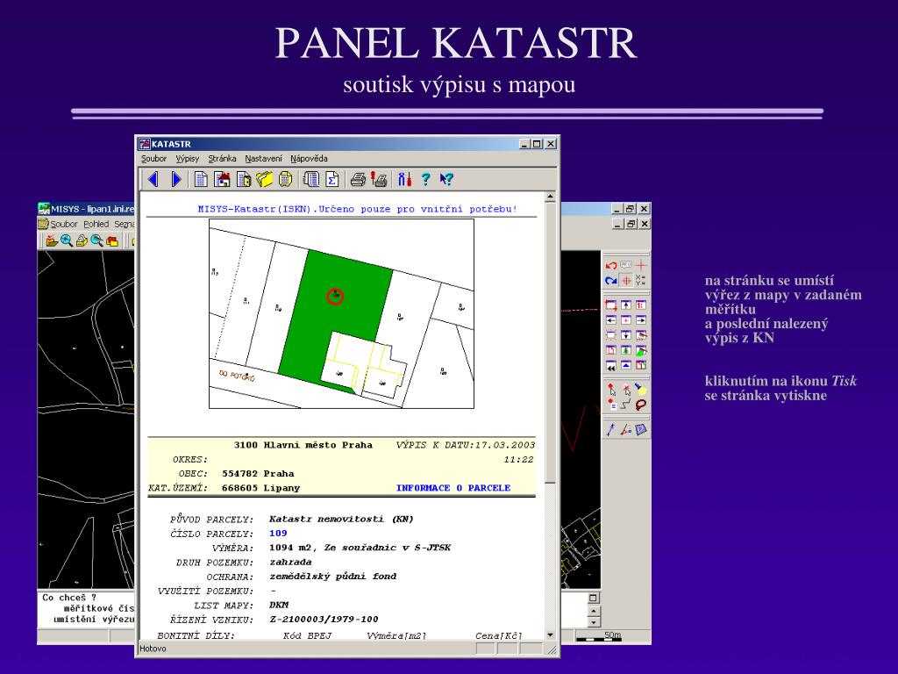Click the scroll-down arrow of KATASTR scrollbar
This screenshot has width=898, height=674.
[x=551, y=635]
